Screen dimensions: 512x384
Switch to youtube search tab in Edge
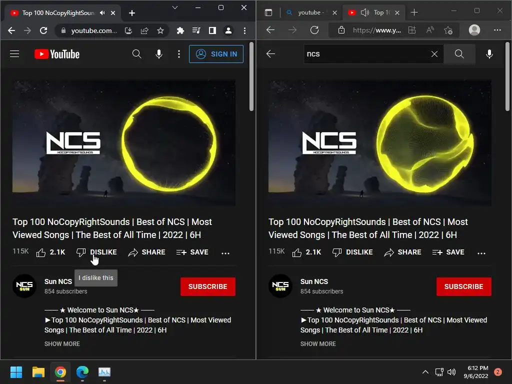click(311, 12)
